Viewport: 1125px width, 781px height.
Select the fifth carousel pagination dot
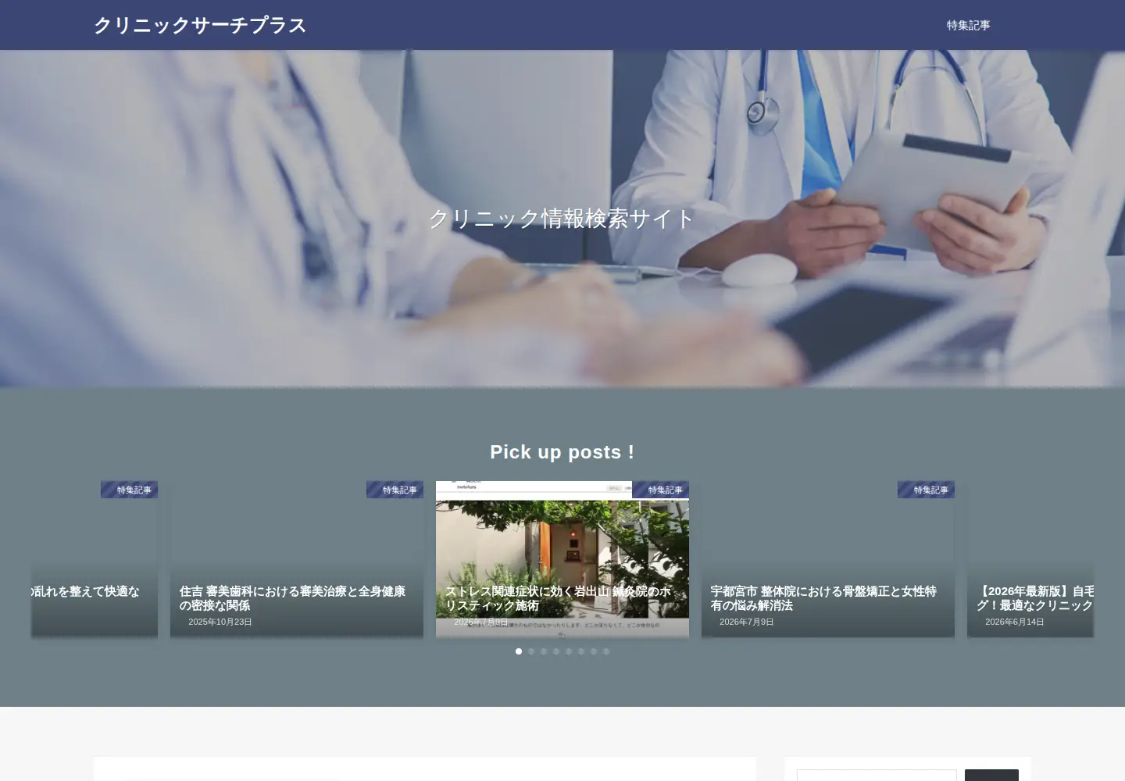coord(569,651)
